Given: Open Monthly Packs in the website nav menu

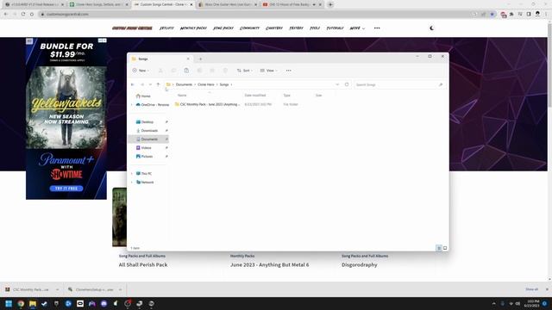Looking at the screenshot, I should [x=193, y=28].
